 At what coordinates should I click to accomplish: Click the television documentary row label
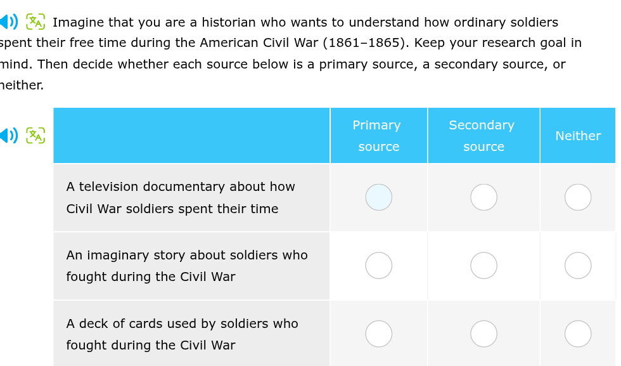pyautogui.click(x=181, y=198)
